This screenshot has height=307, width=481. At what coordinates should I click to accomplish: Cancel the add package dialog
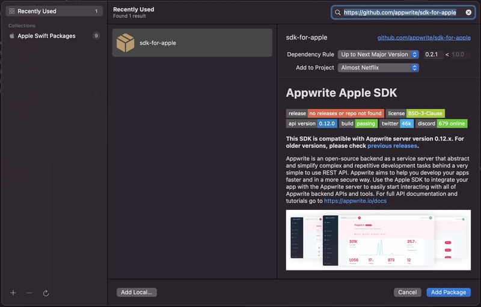408,293
